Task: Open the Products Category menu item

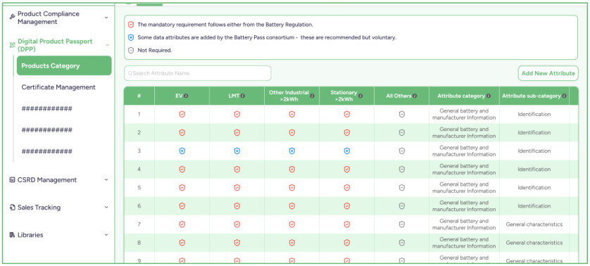Action: [x=64, y=65]
